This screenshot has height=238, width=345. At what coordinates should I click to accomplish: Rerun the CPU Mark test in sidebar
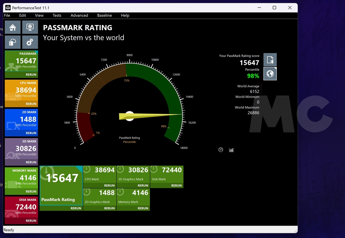31,104
